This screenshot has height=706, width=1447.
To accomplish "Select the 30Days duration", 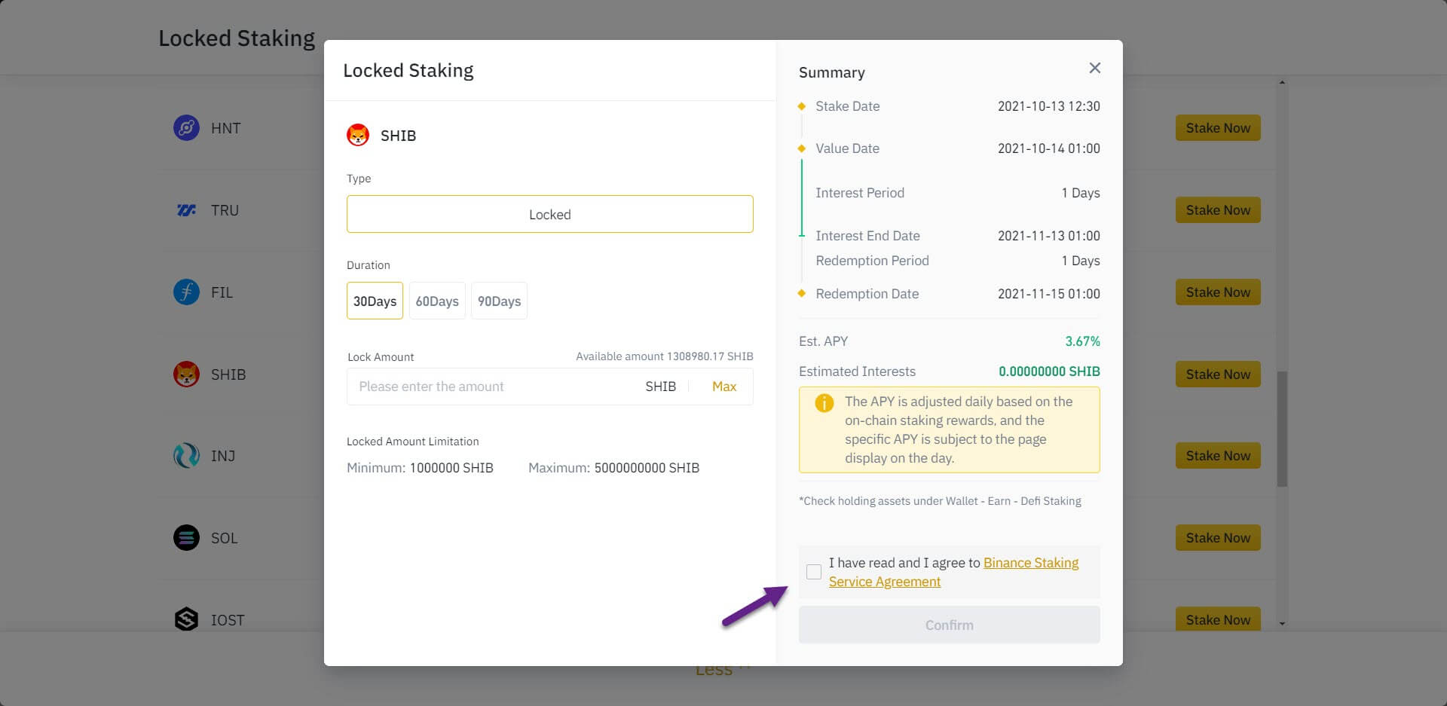I will click(375, 301).
